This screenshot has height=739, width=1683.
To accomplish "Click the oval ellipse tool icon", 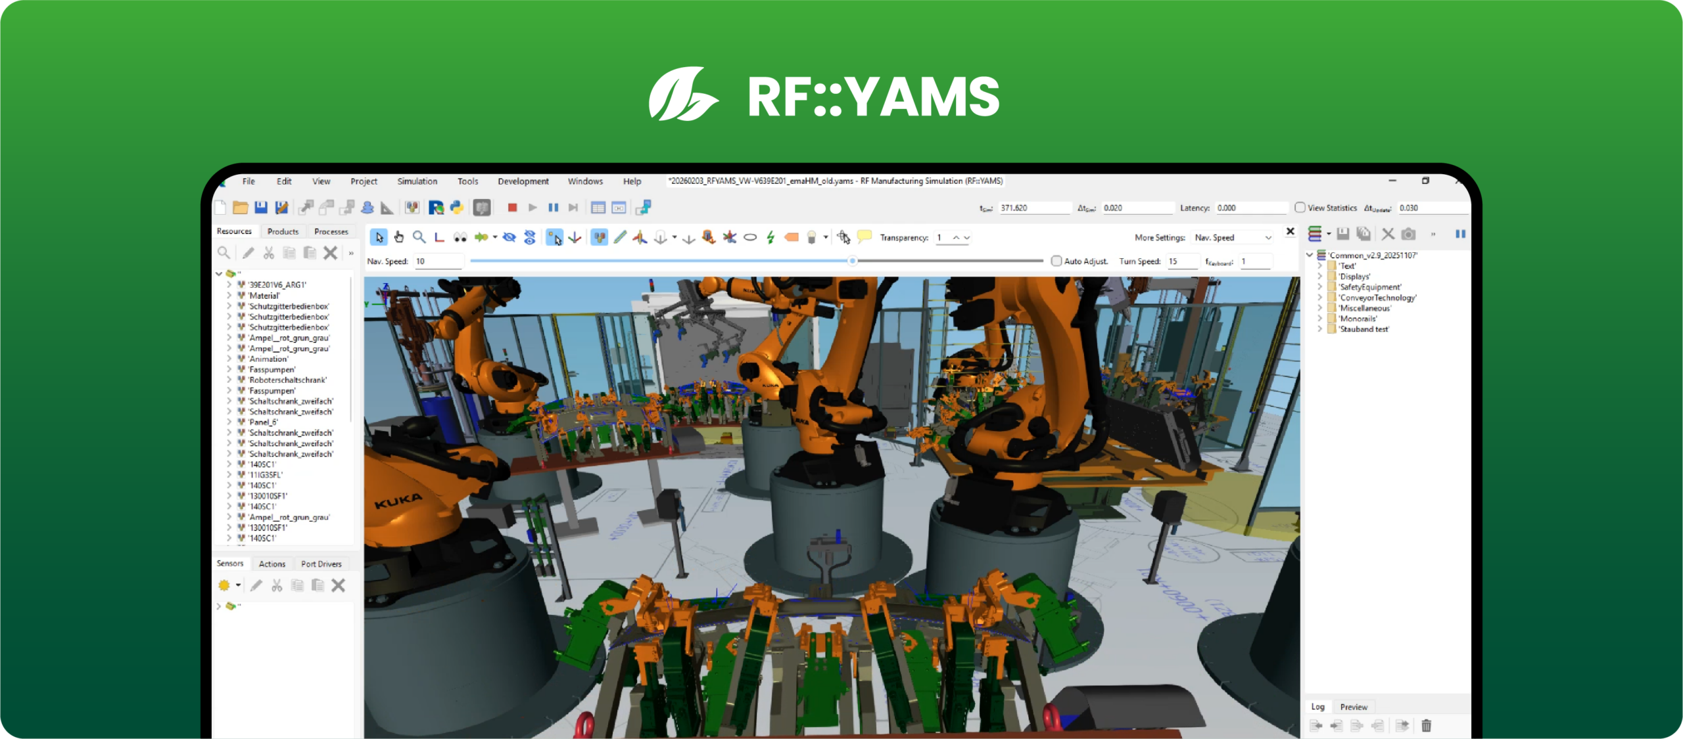I will (750, 238).
